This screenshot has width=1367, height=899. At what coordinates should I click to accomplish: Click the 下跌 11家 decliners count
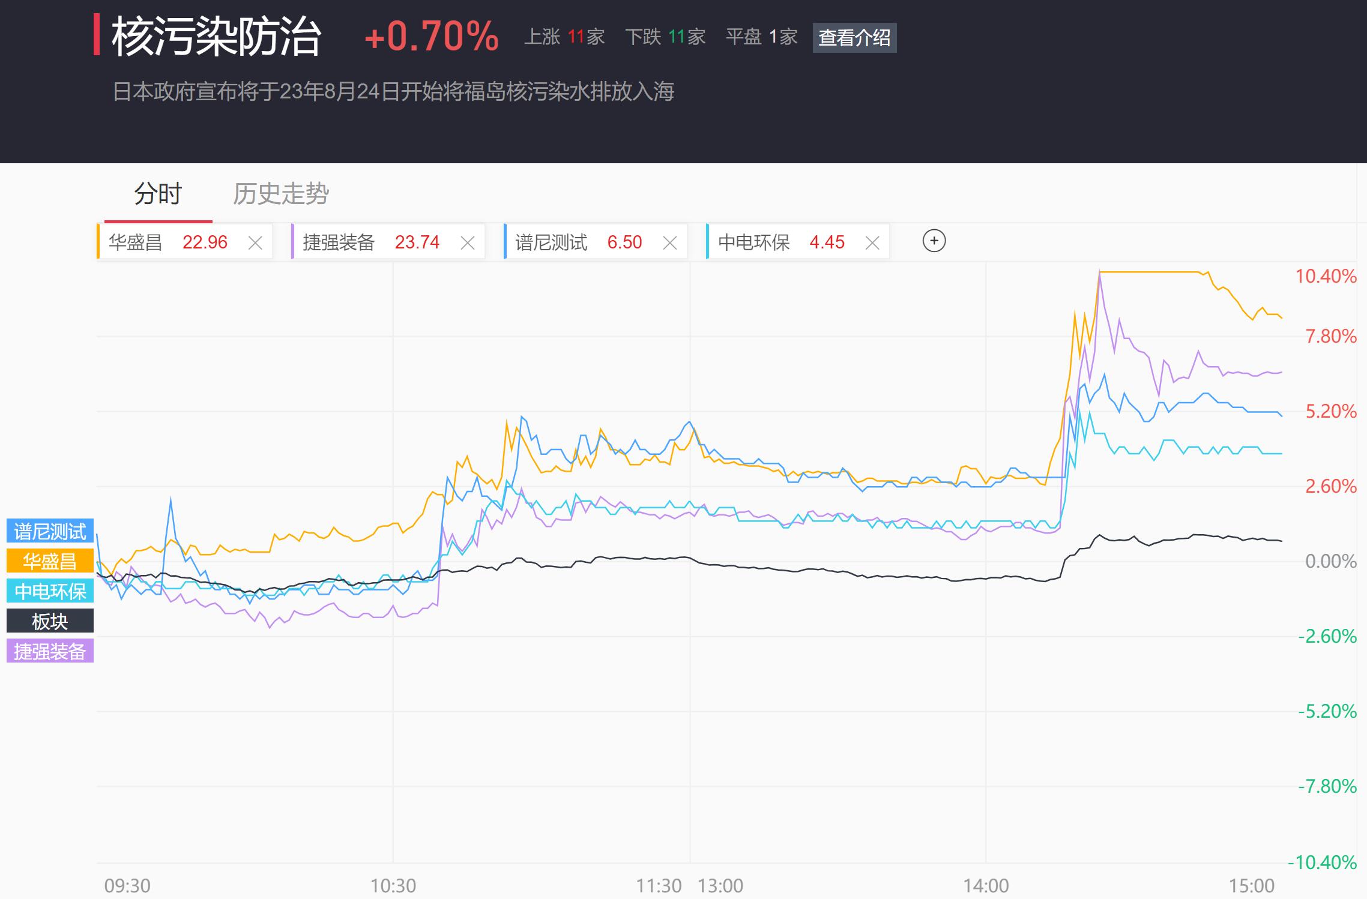665,37
